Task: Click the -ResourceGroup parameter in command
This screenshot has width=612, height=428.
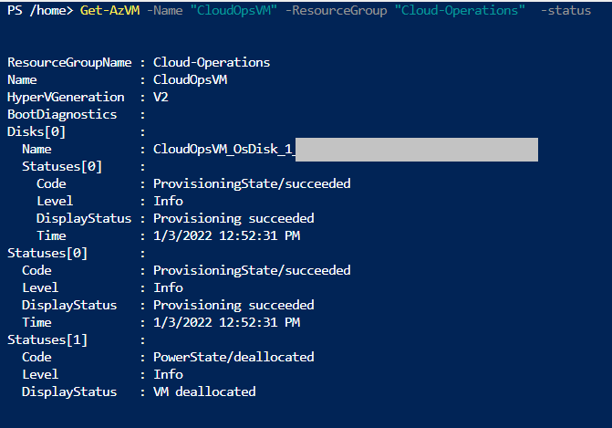Action: 336,10
